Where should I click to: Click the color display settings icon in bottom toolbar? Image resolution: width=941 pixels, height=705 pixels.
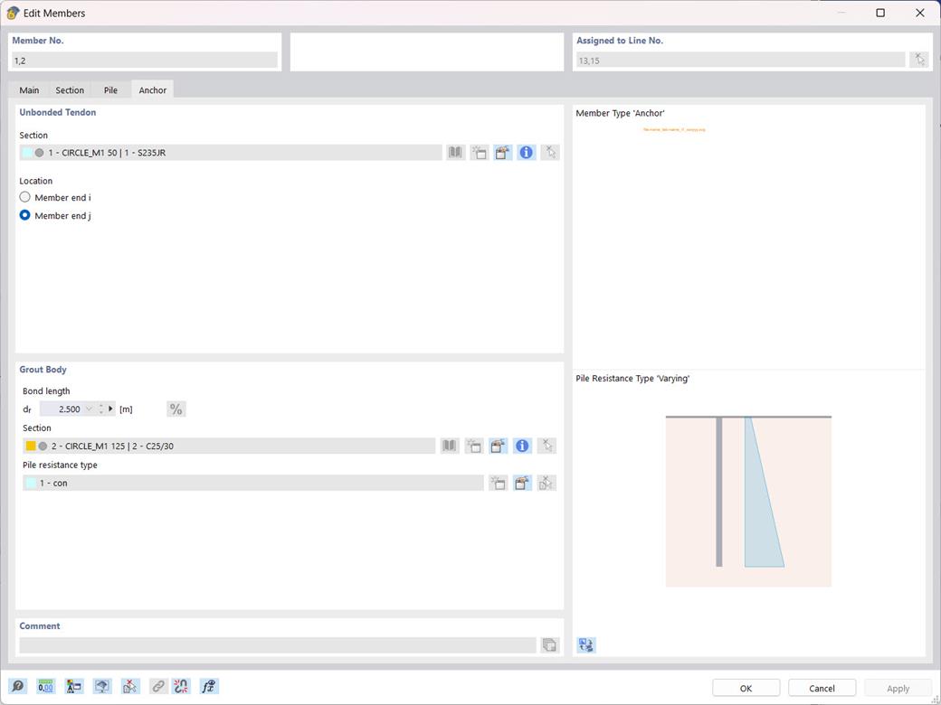click(74, 686)
